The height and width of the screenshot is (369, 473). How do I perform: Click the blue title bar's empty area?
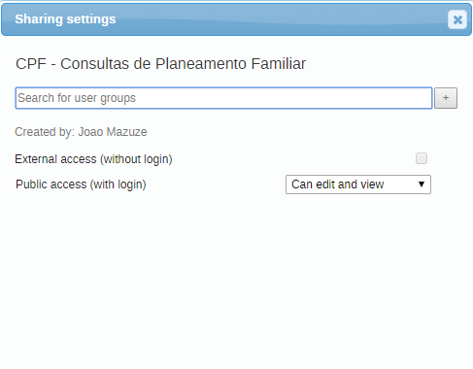[279, 19]
